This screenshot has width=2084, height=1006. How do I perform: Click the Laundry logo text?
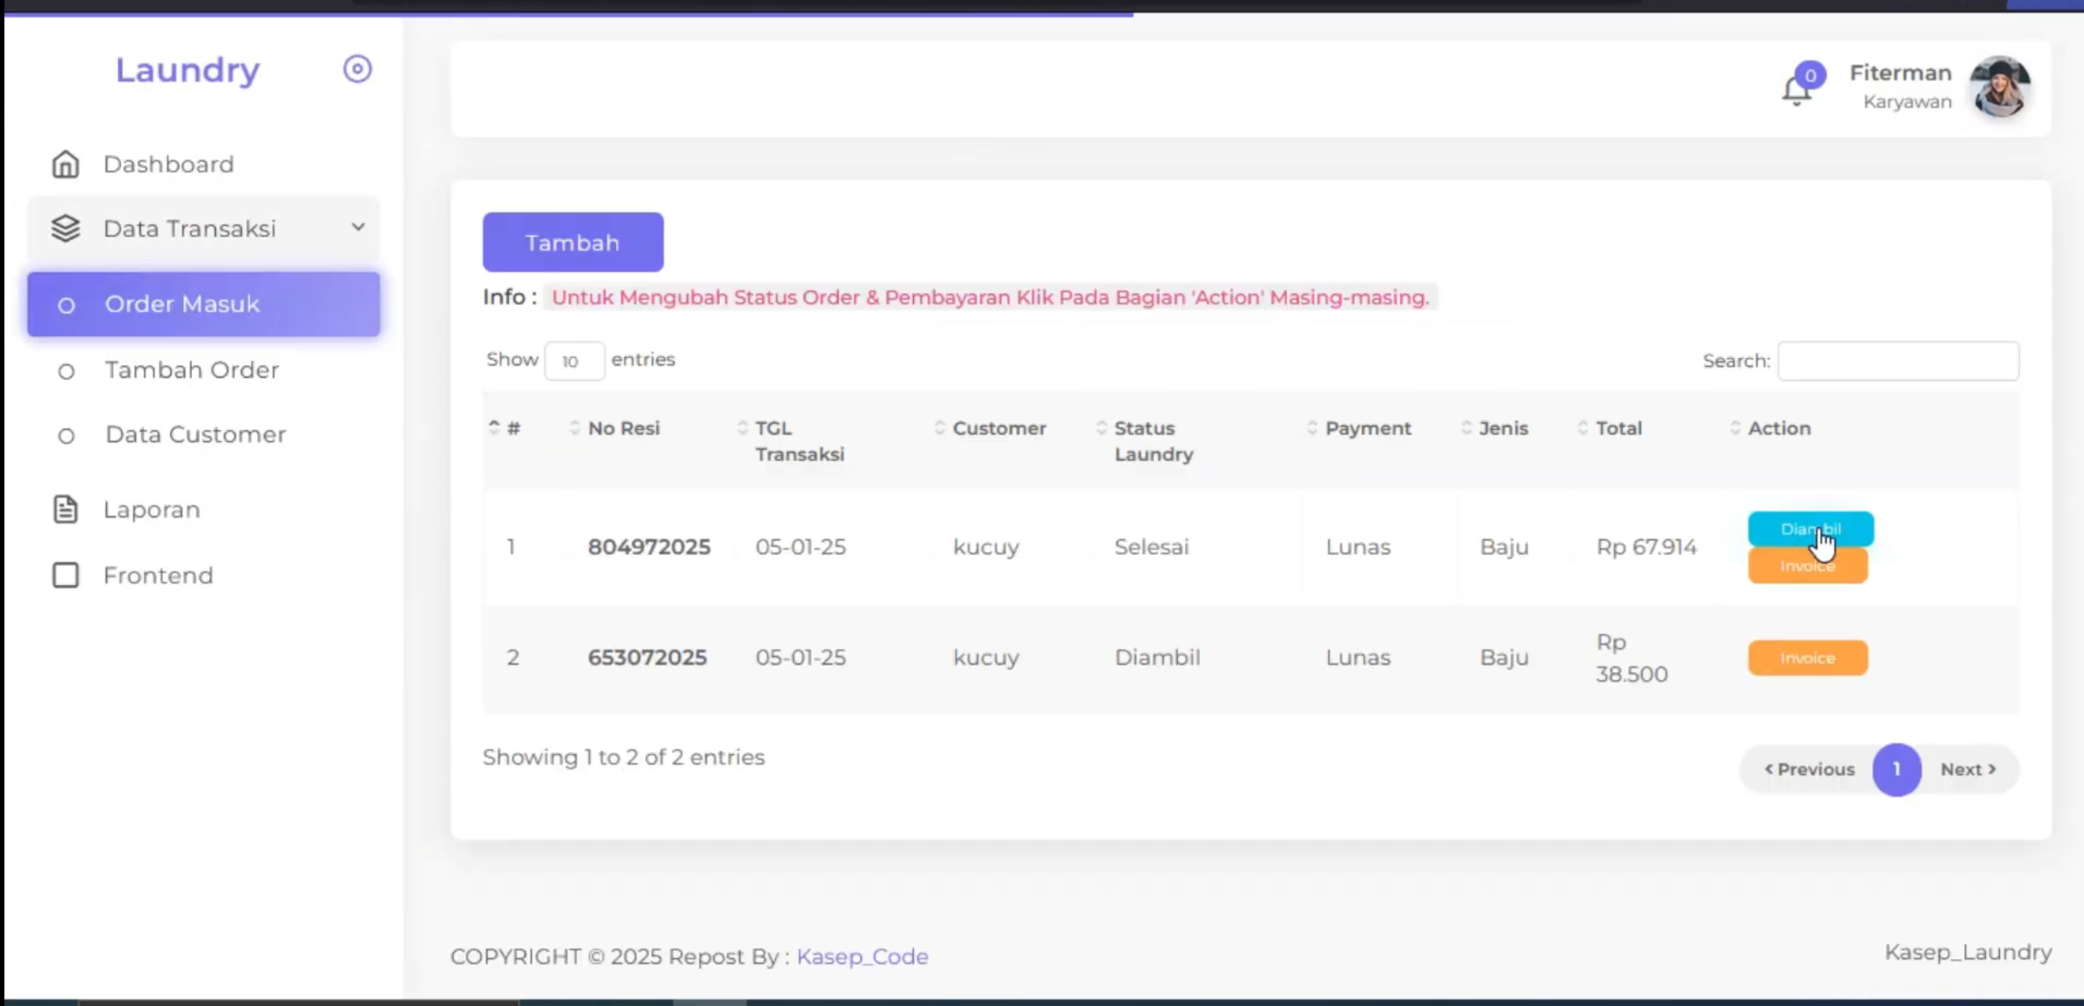point(187,70)
